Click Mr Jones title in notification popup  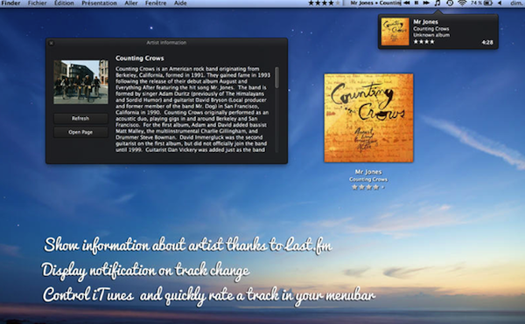point(425,22)
